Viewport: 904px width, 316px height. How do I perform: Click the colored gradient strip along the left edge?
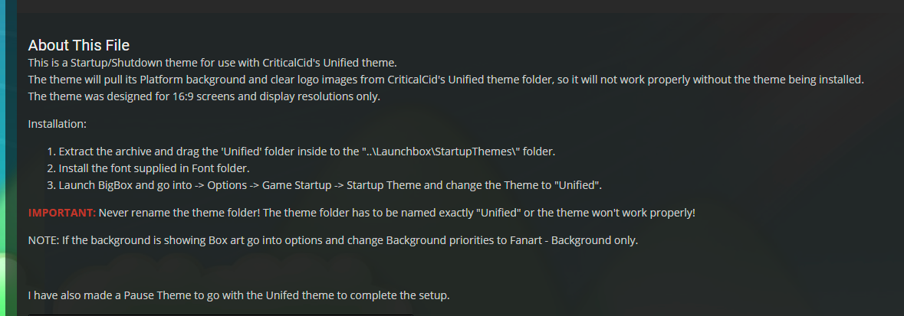pos(8,158)
